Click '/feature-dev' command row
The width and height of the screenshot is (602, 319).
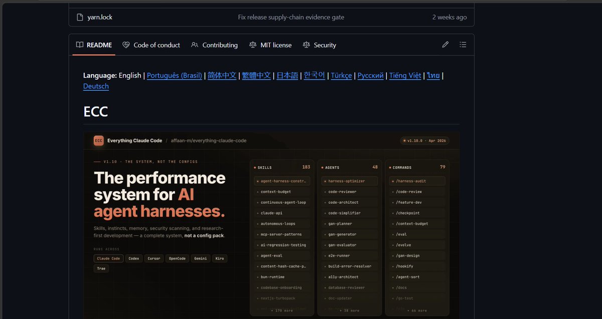click(417, 202)
